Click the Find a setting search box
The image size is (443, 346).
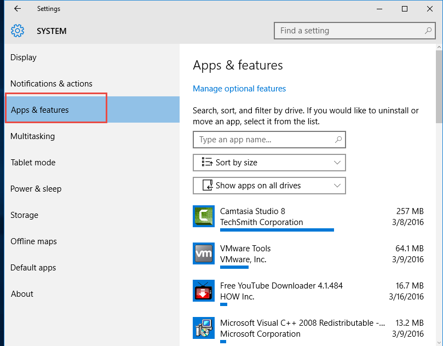coord(355,31)
